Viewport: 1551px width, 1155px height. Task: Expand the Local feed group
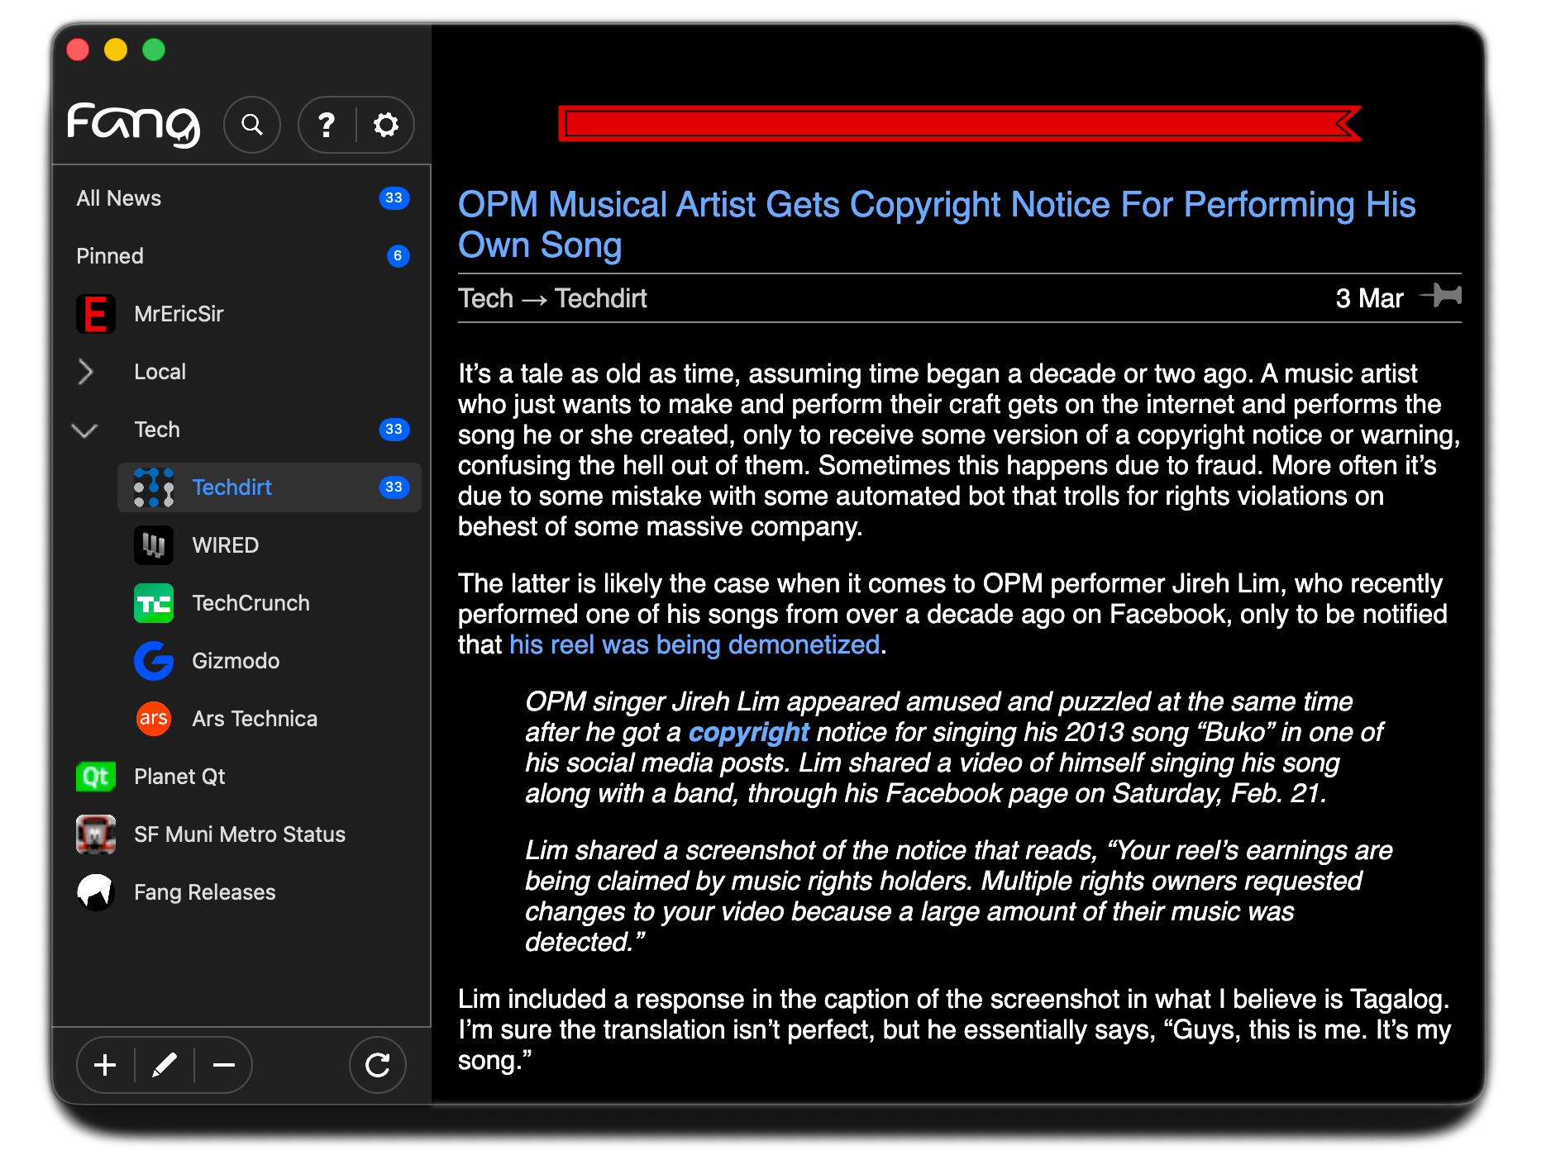85,372
